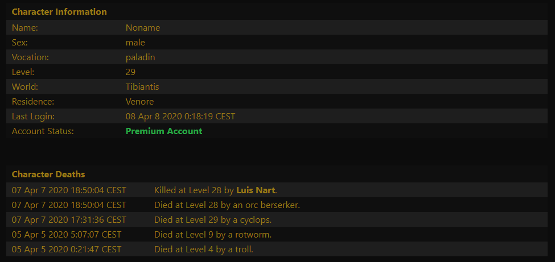Click the orc berserker death entry
Viewport: 555px width, 262px height.
(227, 205)
